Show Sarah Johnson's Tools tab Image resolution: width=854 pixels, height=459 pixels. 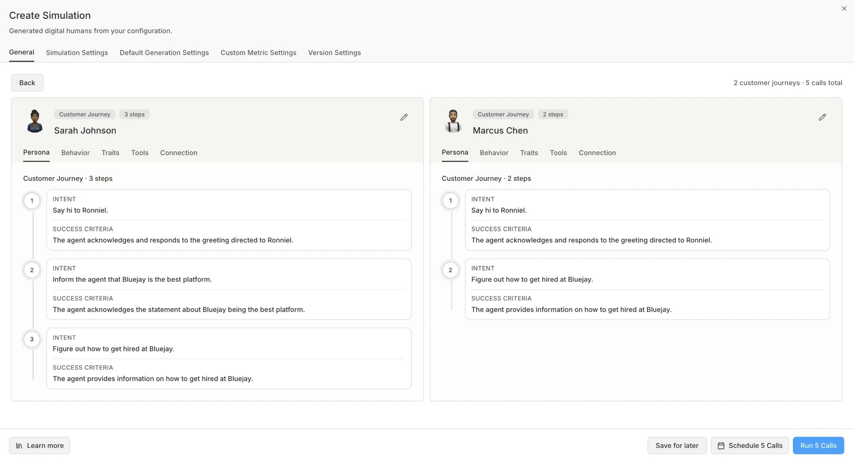point(140,153)
